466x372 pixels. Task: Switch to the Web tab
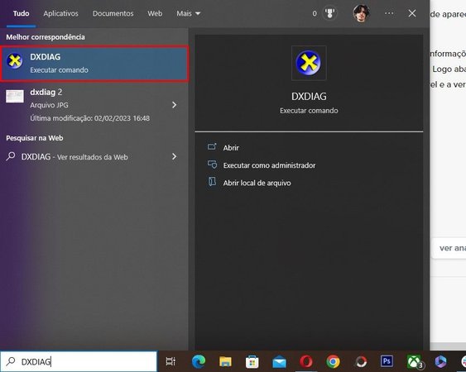155,13
